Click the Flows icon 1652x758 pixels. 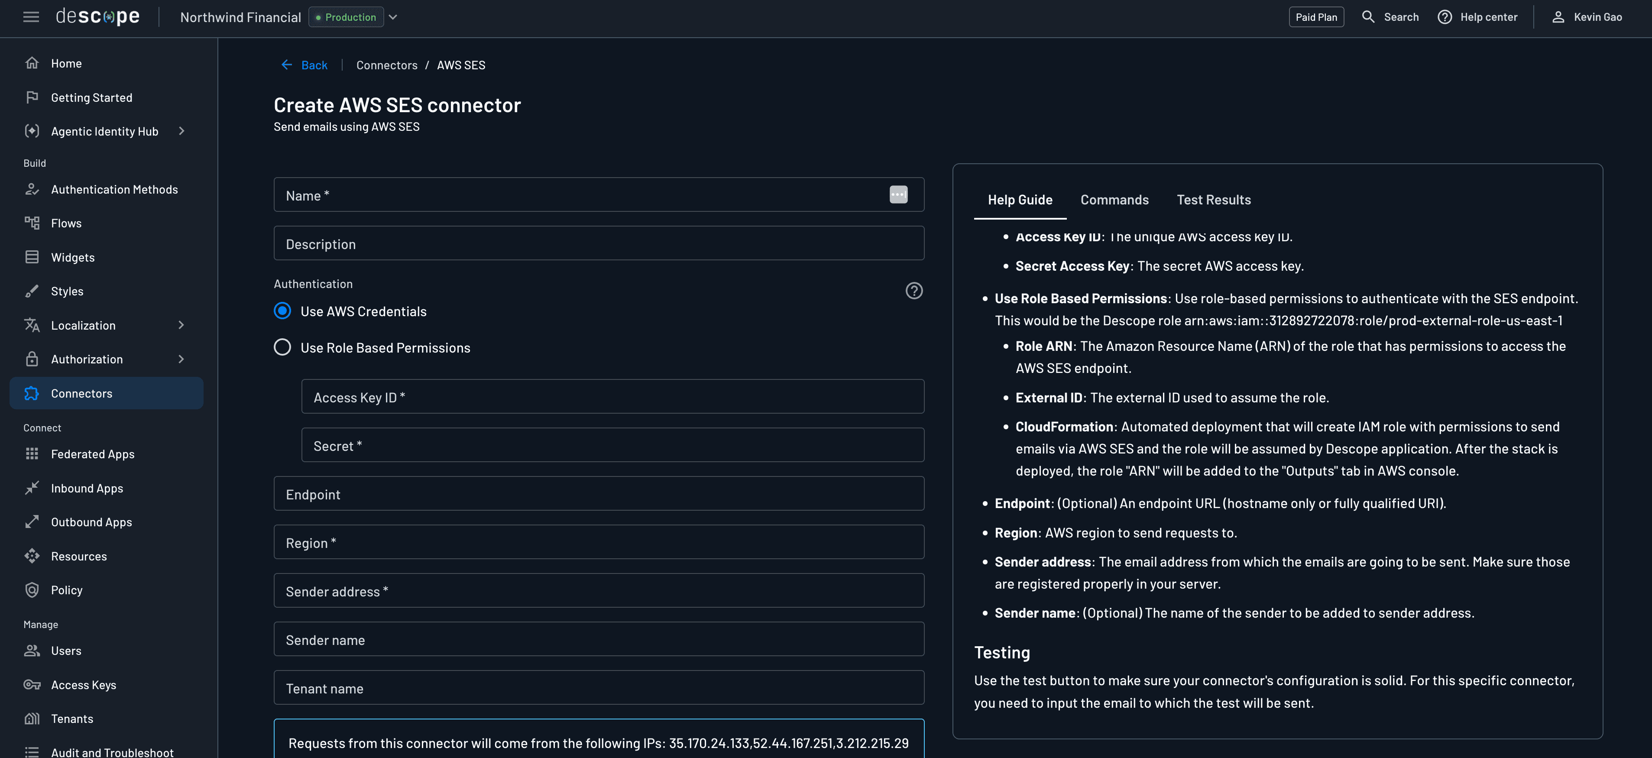pos(32,223)
